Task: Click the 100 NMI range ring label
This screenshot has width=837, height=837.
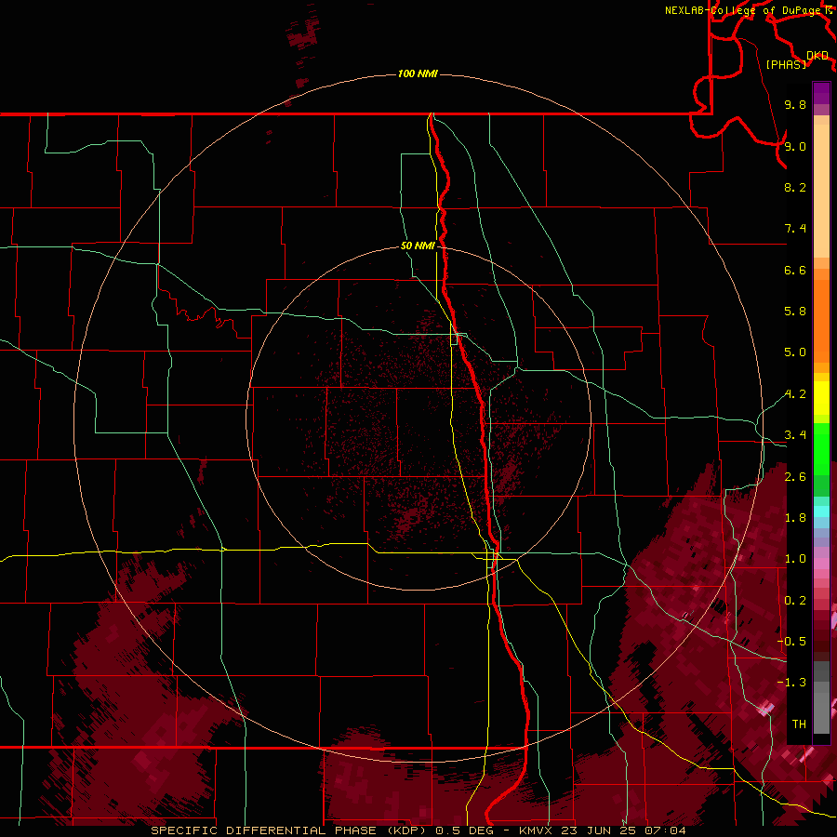Action: (x=418, y=73)
